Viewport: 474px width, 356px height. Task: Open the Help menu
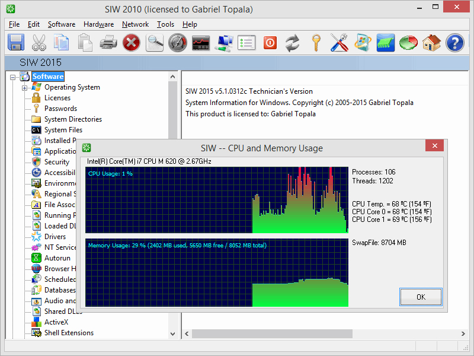pos(190,24)
